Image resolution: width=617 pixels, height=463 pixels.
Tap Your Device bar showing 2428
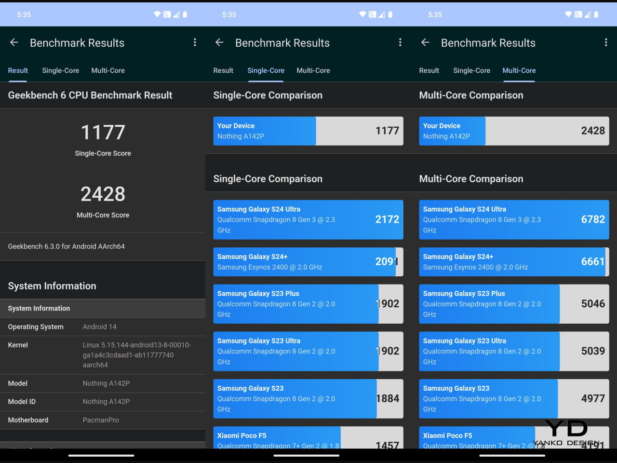click(514, 131)
